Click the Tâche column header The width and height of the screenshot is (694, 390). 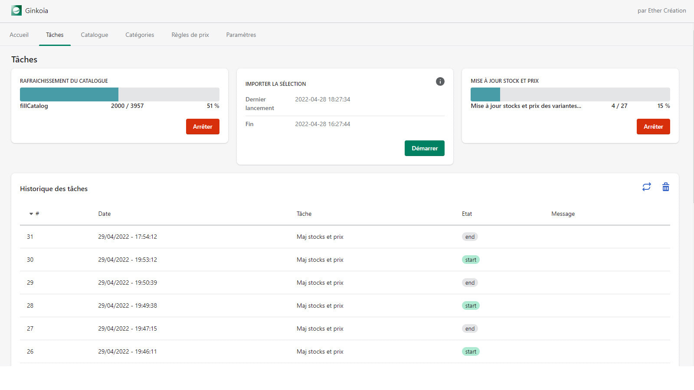[304, 214]
